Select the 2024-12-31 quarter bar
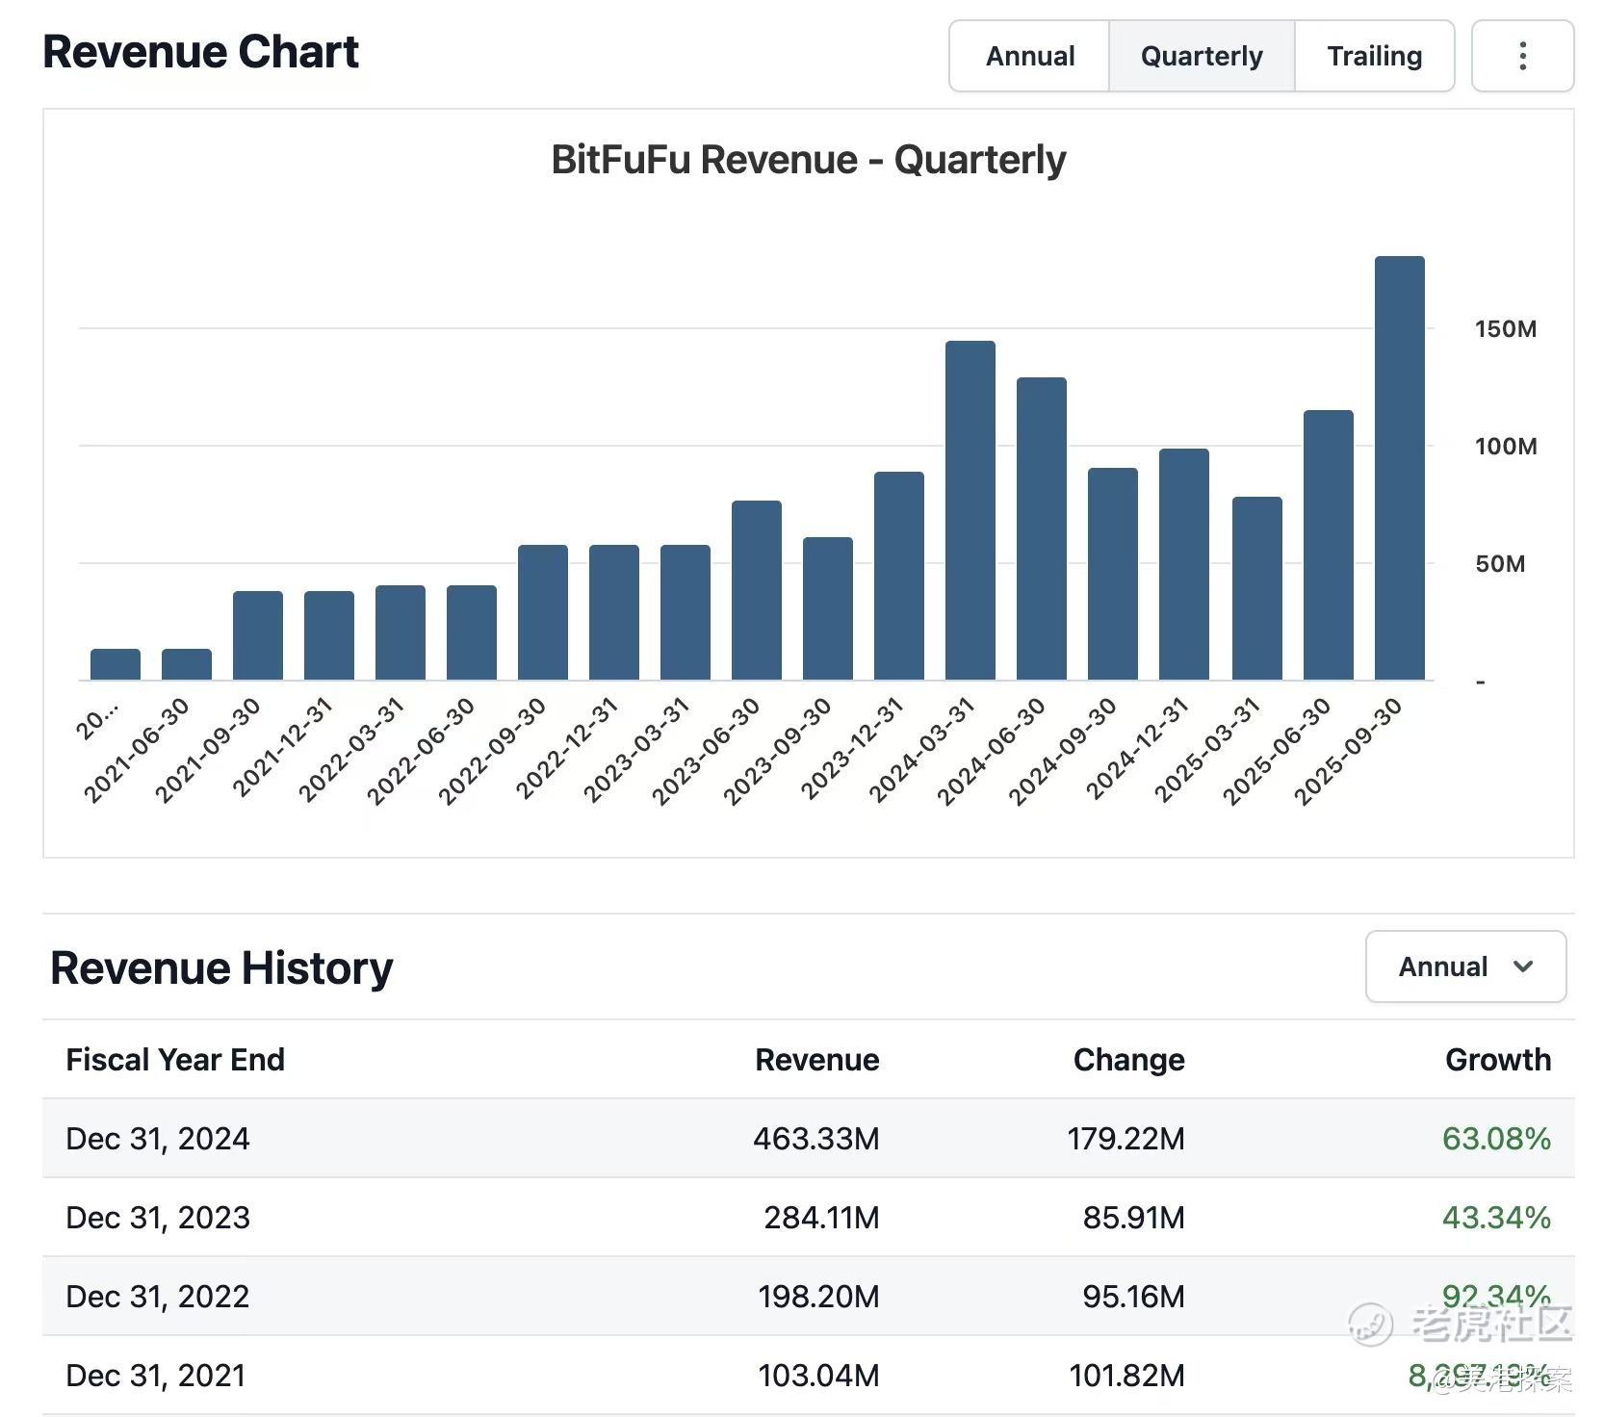 1183,564
